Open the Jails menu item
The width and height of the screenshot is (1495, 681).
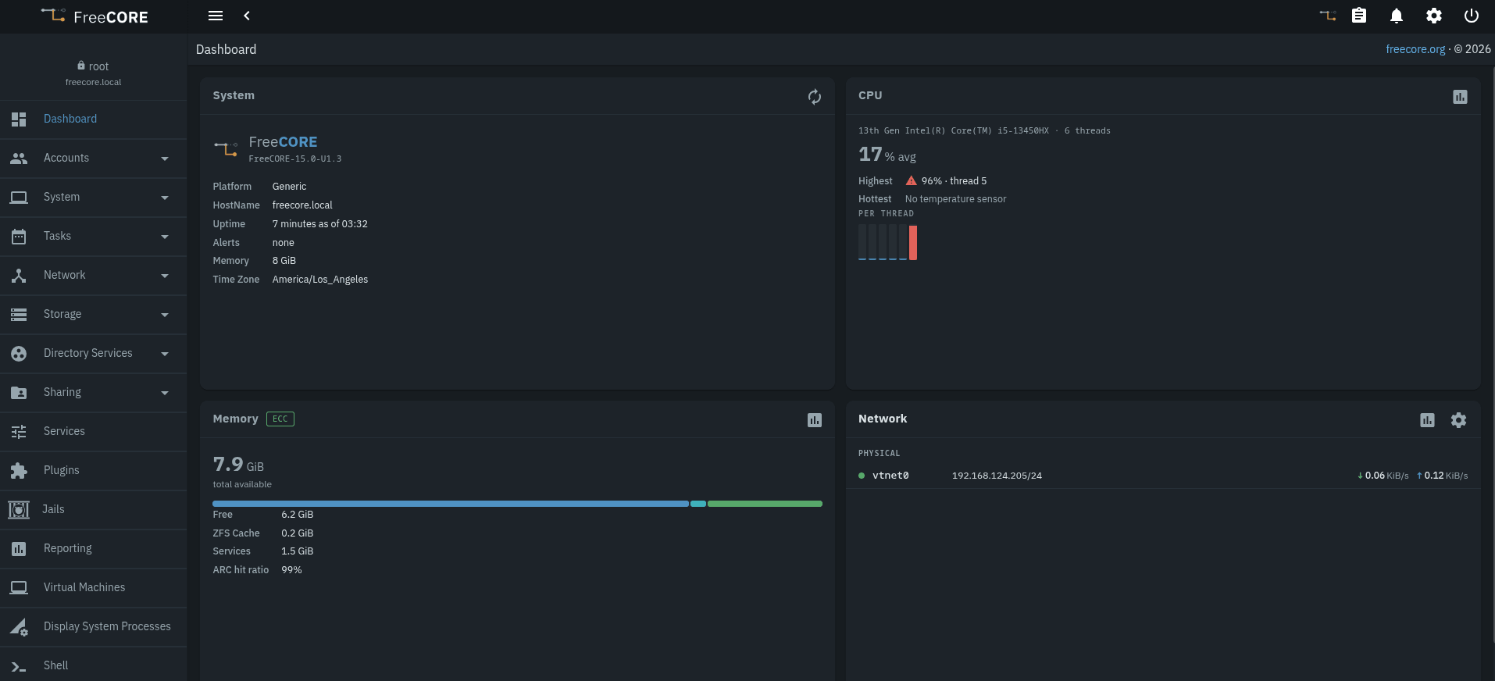(x=94, y=510)
